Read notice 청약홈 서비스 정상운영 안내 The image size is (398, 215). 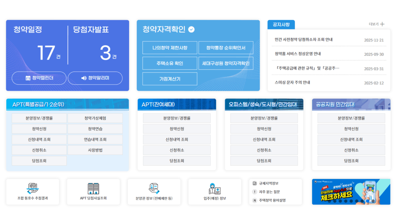pos(298,54)
